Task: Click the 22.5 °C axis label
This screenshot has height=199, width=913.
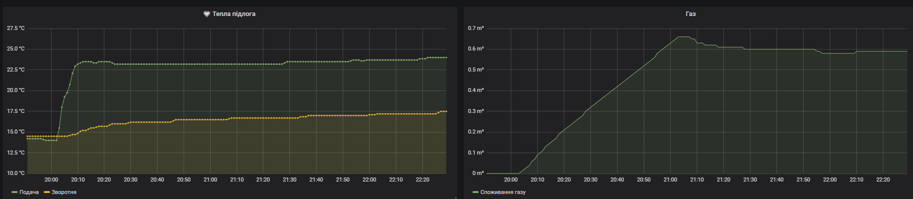Action: pyautogui.click(x=16, y=69)
